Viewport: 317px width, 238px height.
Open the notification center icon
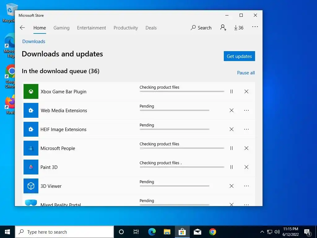(307, 232)
